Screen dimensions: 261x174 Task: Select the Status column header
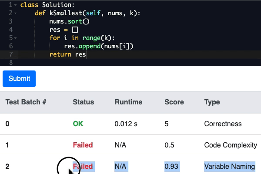(84, 102)
